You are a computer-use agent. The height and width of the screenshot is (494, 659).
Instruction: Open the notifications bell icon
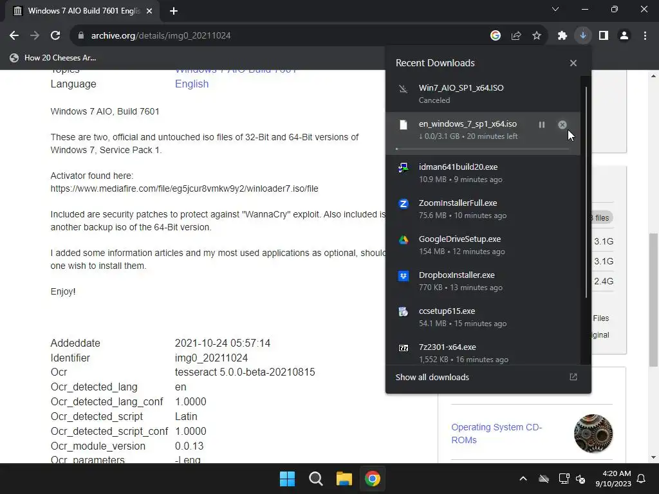[642, 479]
